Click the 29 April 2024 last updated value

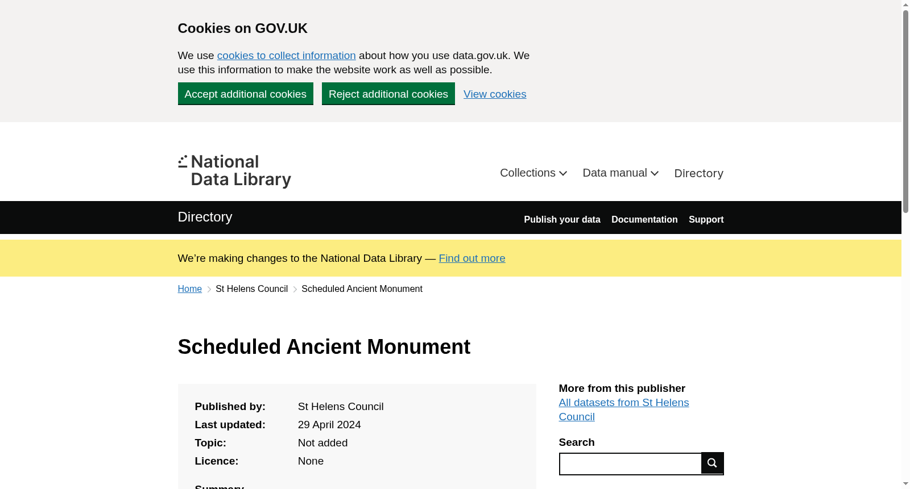click(x=329, y=425)
